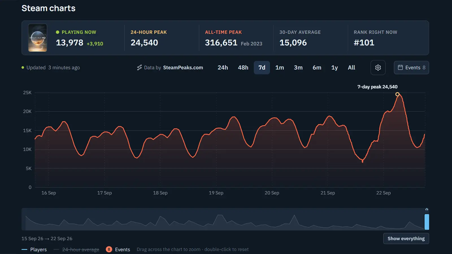Toggle the Players legend series
This screenshot has height=254, width=452.
(34, 249)
